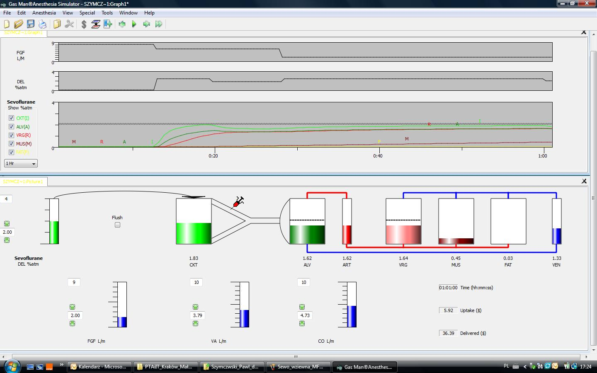Toggle the MUS(M) curve checkbox
This screenshot has width=597, height=373.
tap(11, 144)
